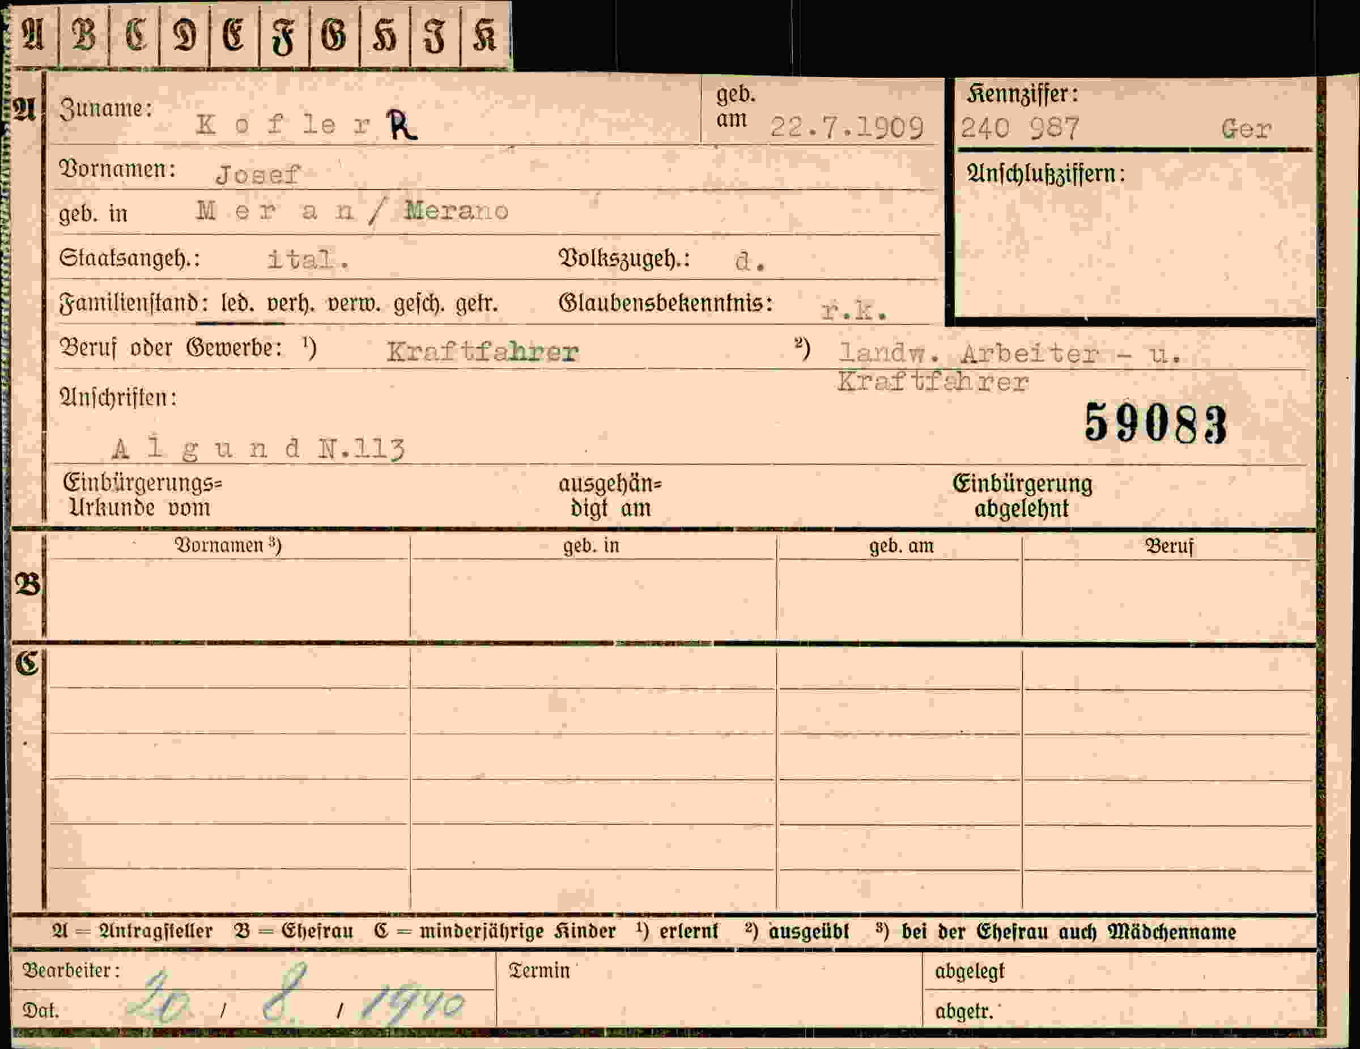Click the birth date '22.7.1909'
The width and height of the screenshot is (1360, 1049).
pos(847,128)
